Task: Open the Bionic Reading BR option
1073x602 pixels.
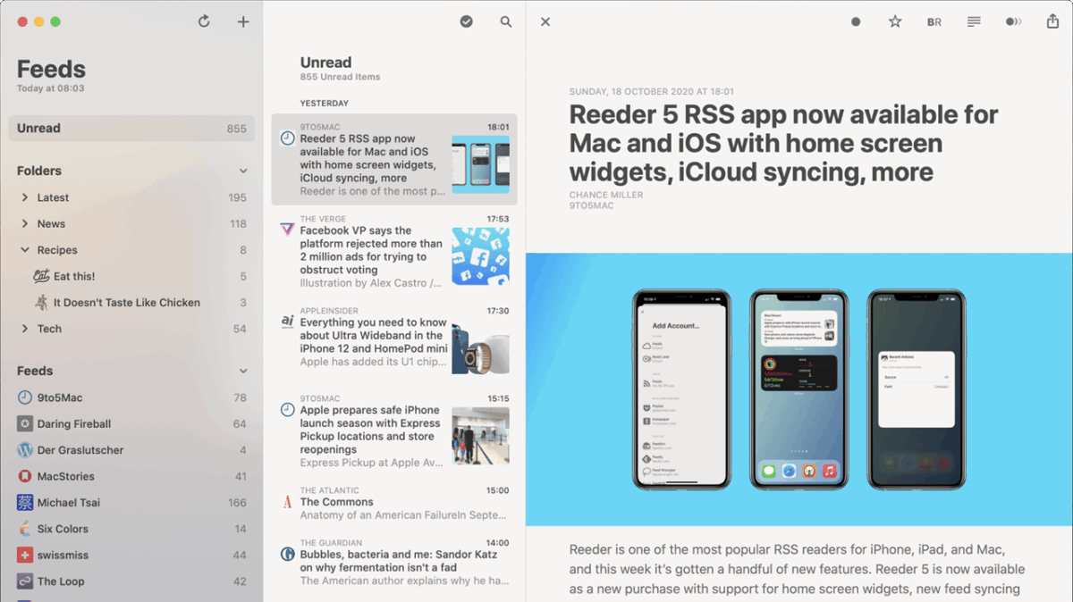Action: [x=934, y=22]
